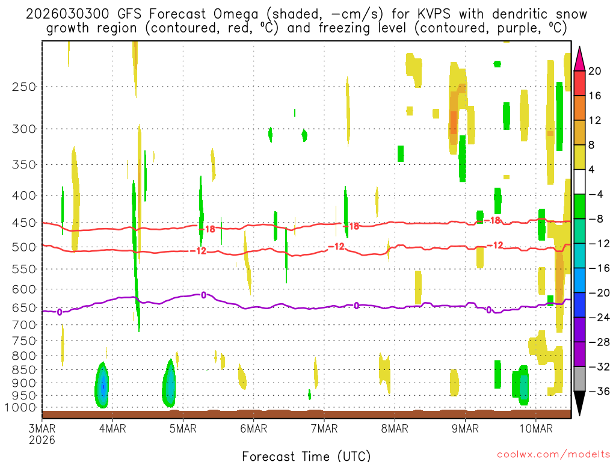
Task: Click the 750 pressure level label
Action: [24, 341]
